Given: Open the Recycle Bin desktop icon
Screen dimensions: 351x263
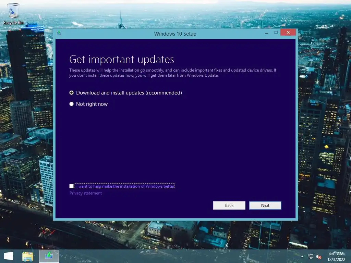Looking at the screenshot, I should coord(13,14).
